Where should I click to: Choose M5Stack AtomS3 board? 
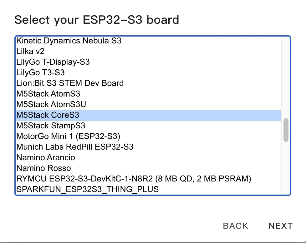tap(48, 94)
